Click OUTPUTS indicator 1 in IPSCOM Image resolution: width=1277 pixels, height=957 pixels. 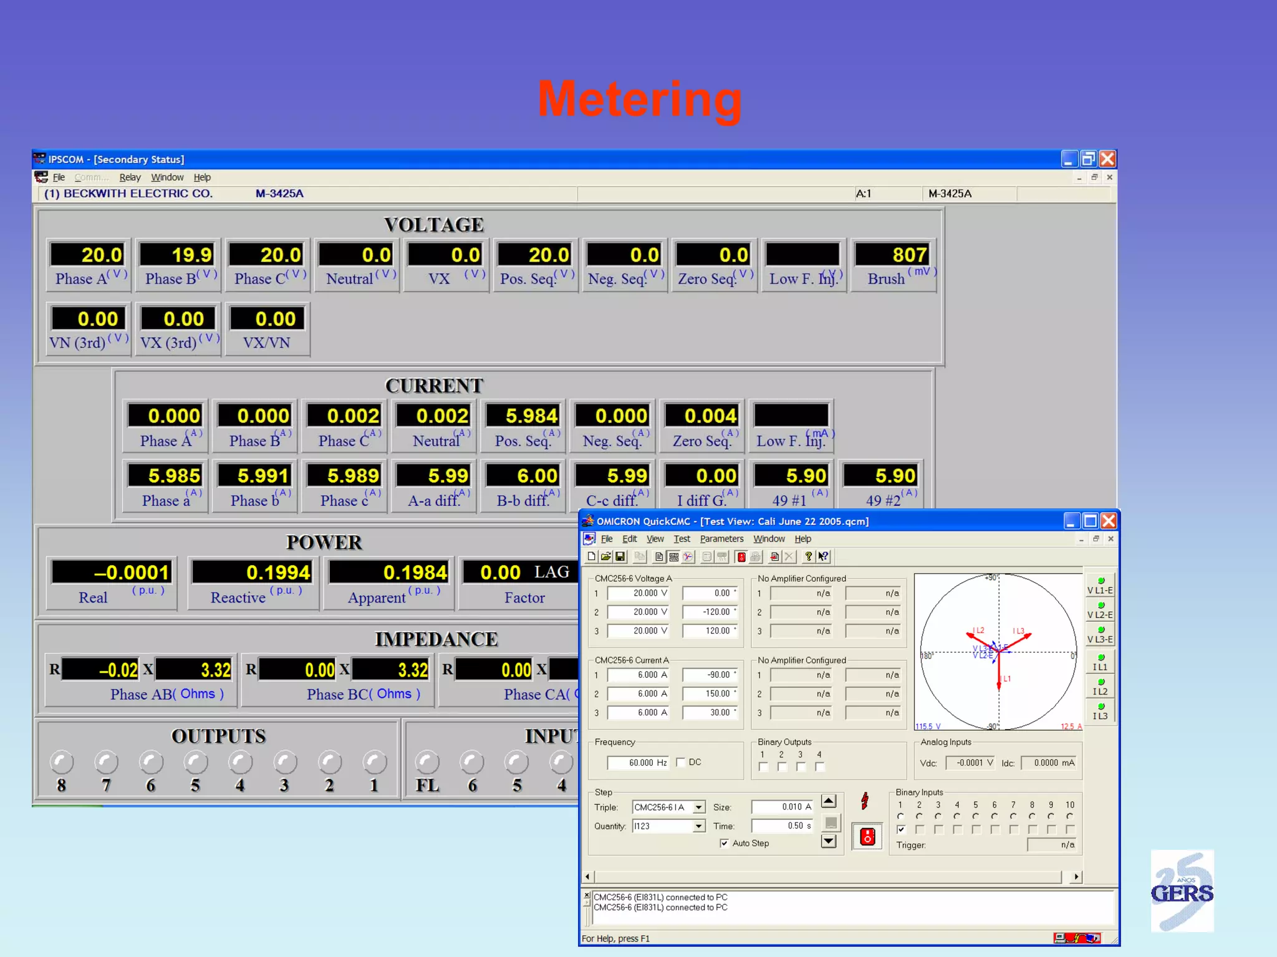tap(374, 762)
